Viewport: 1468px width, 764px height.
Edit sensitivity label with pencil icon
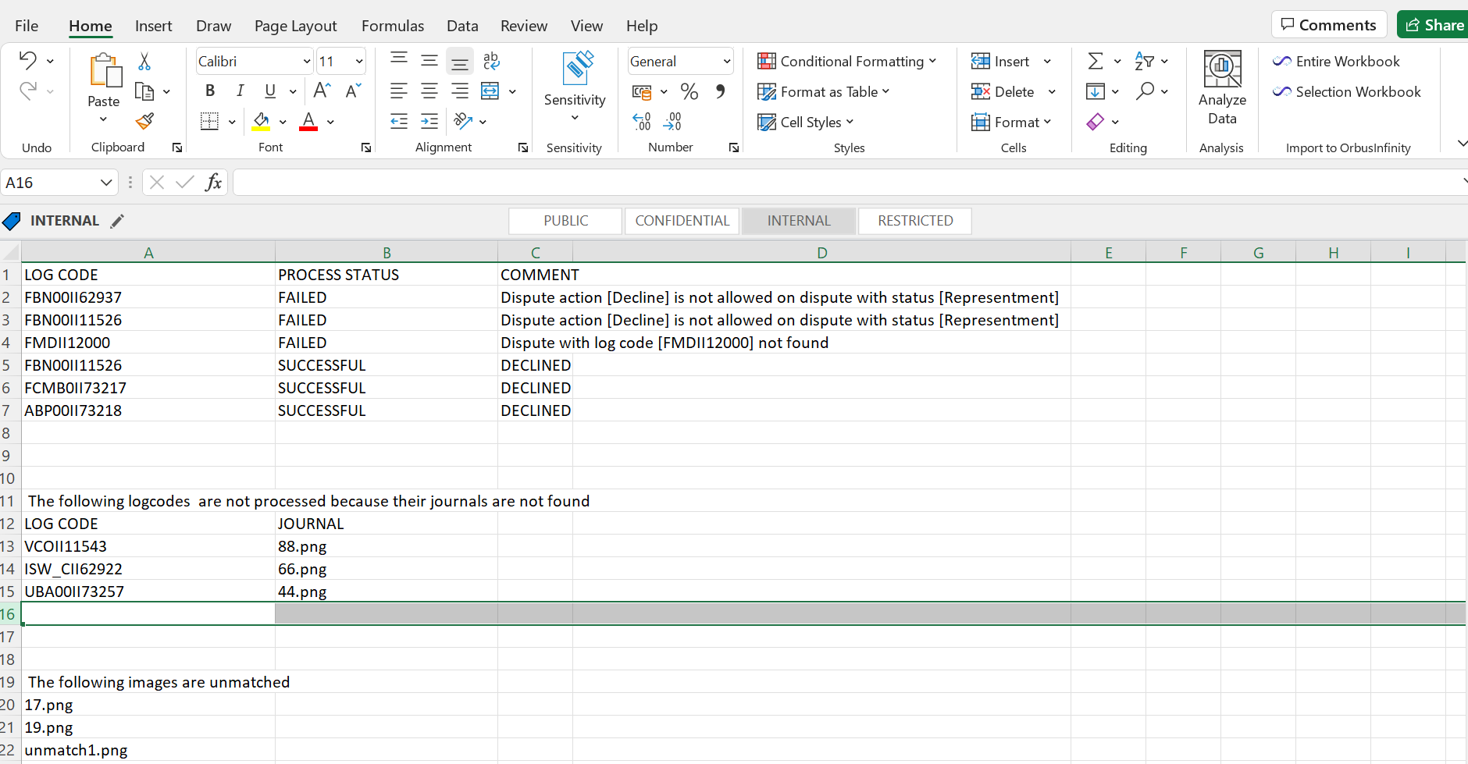(117, 221)
